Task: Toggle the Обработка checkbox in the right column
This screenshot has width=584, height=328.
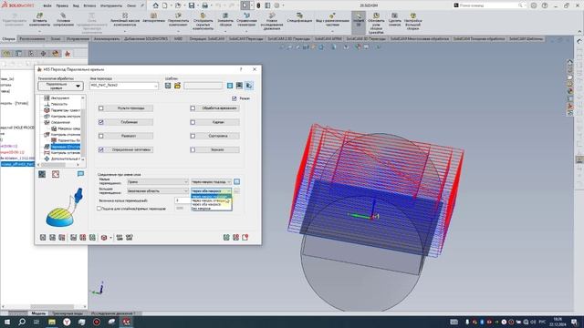Action: tap(193, 108)
